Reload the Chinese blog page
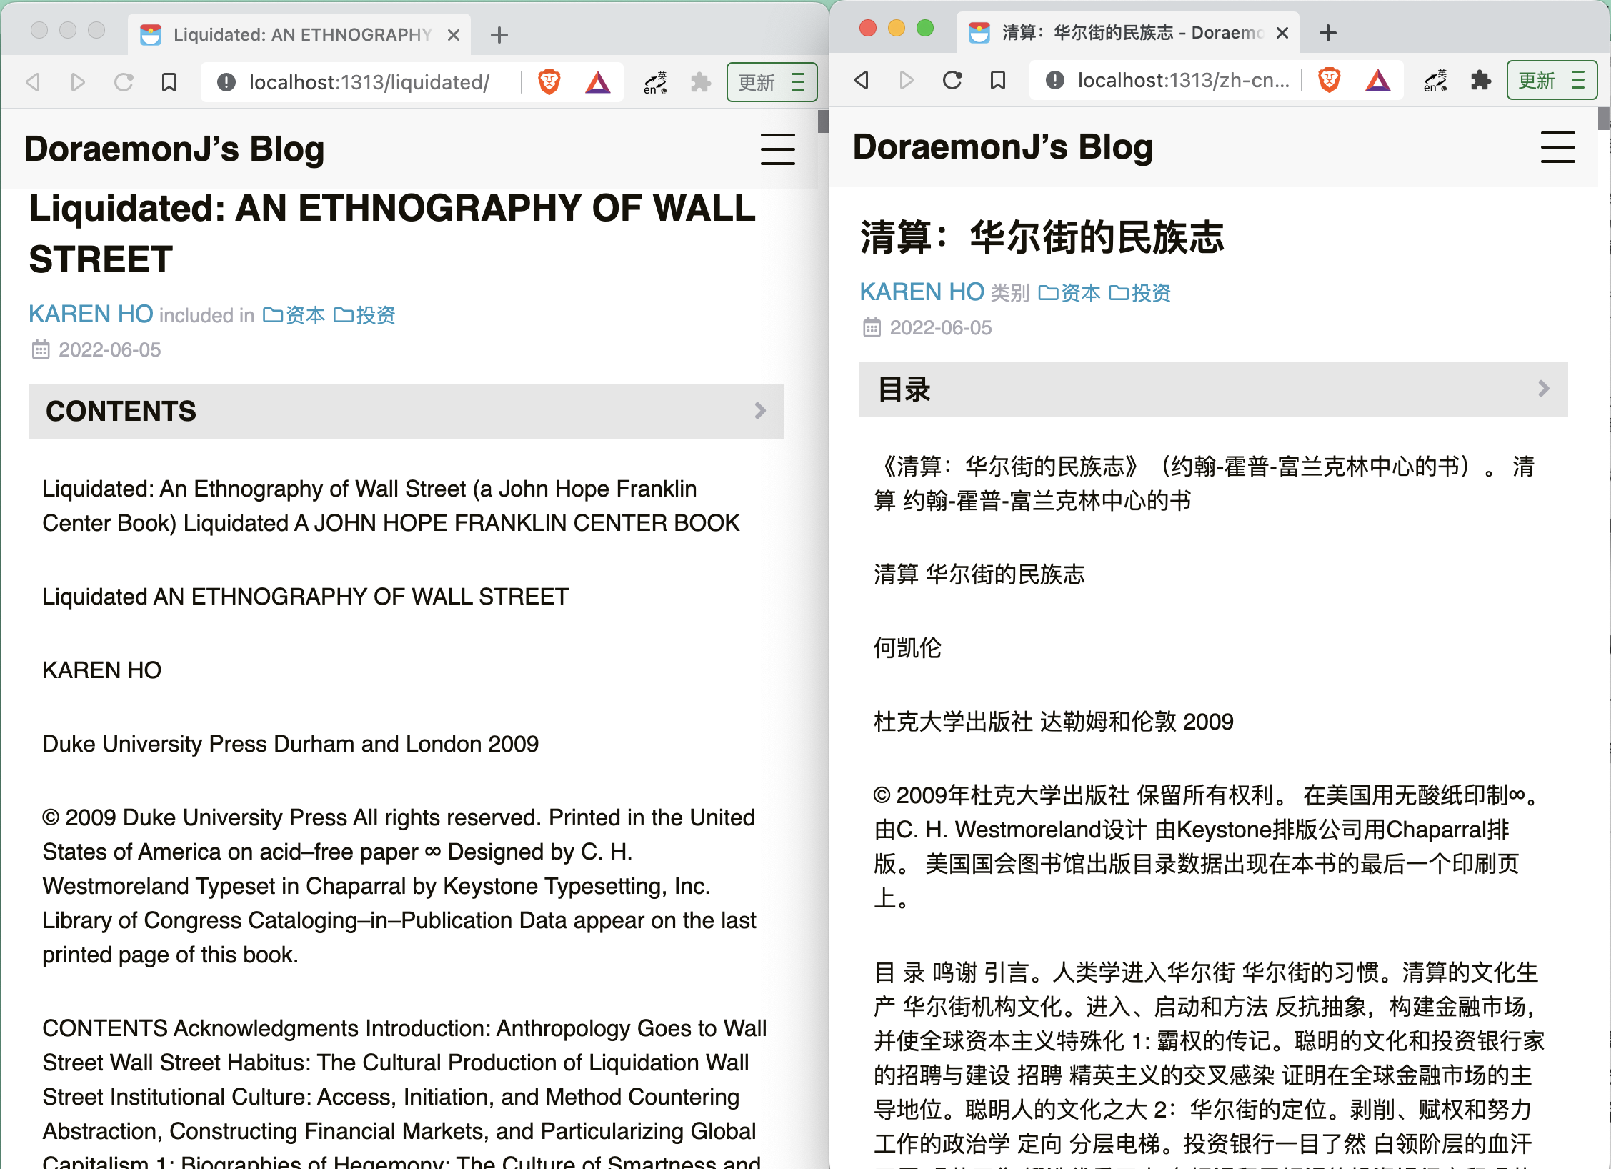The width and height of the screenshot is (1611, 1169). [x=951, y=80]
